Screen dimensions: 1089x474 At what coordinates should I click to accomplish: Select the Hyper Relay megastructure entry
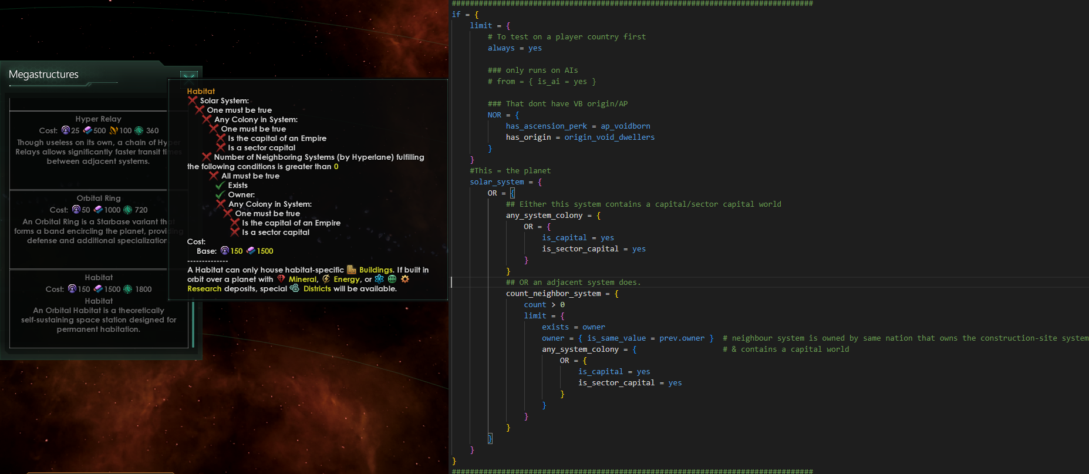(x=99, y=150)
